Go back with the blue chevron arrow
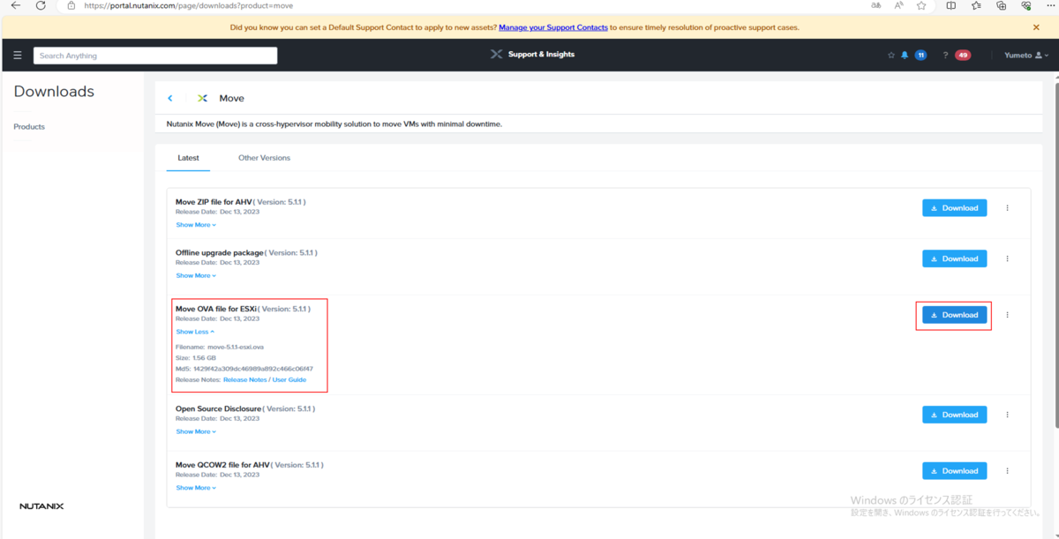Viewport: 1059px width, 539px height. click(x=170, y=98)
